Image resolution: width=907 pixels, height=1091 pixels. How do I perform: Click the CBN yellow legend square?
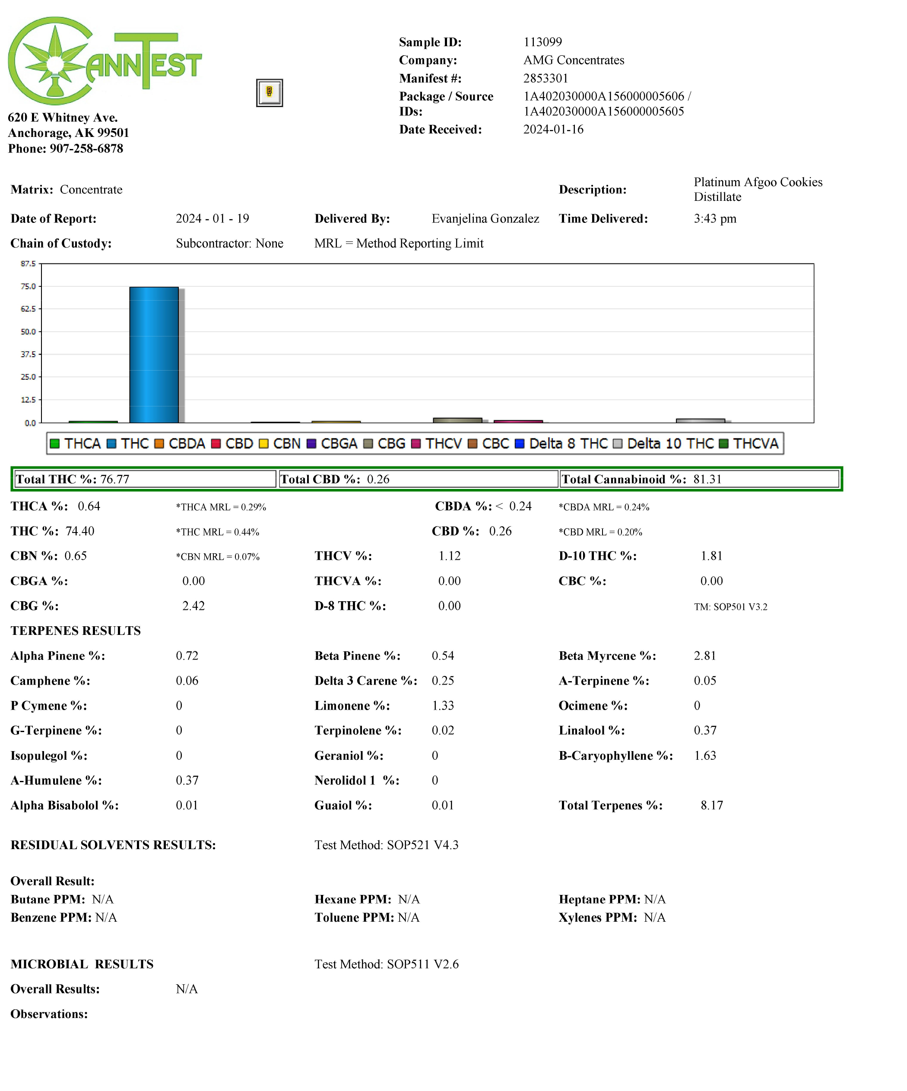263,444
